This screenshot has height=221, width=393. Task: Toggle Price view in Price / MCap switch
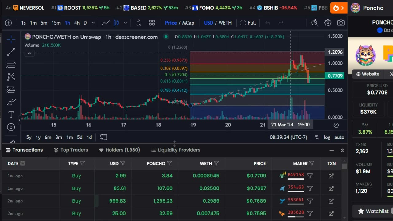(171, 23)
